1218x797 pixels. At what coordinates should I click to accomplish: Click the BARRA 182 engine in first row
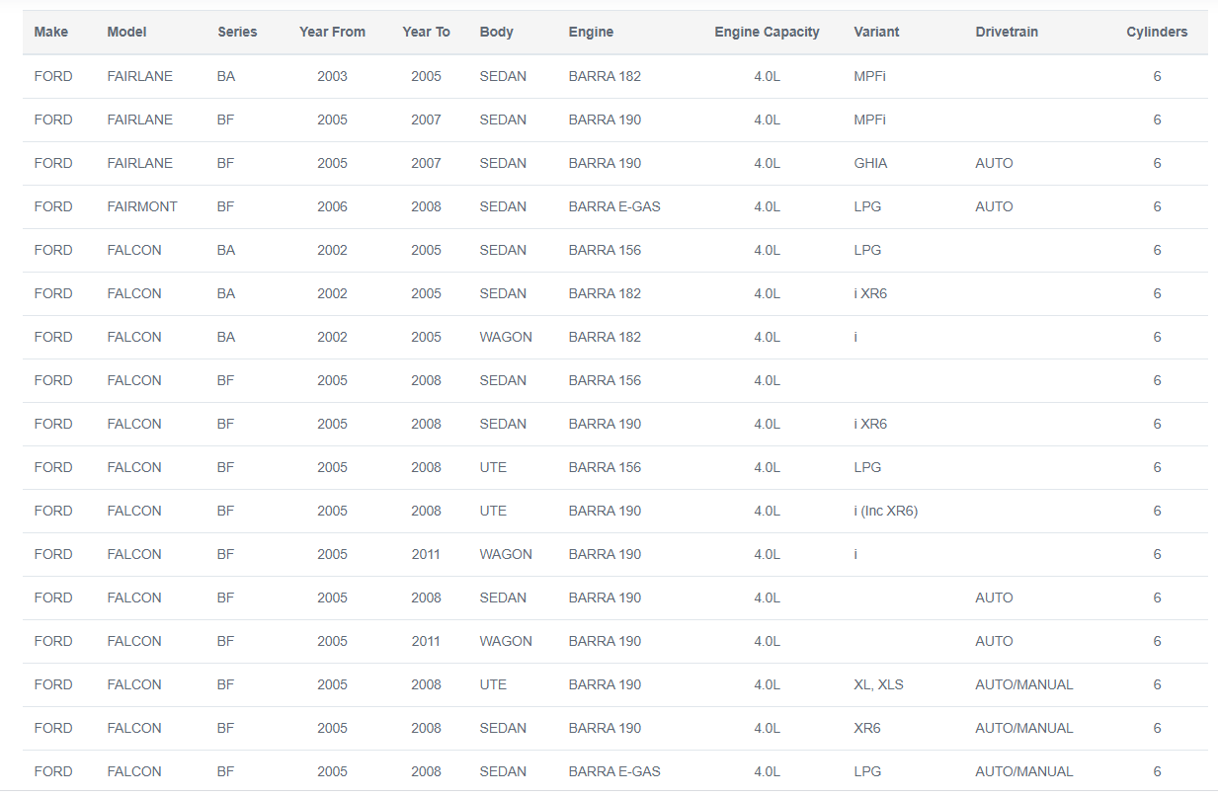pyautogui.click(x=605, y=76)
